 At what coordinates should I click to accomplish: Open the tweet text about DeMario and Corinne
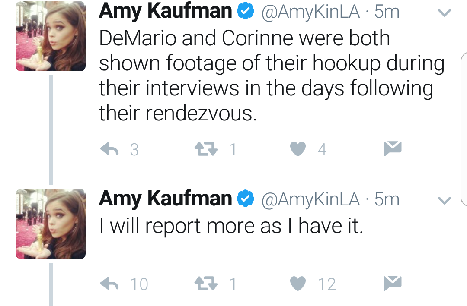[272, 76]
